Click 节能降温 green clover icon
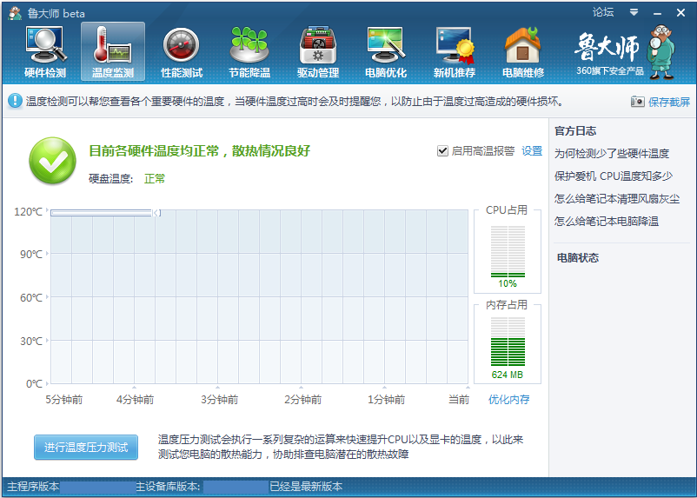This screenshot has width=697, height=498. (x=249, y=51)
